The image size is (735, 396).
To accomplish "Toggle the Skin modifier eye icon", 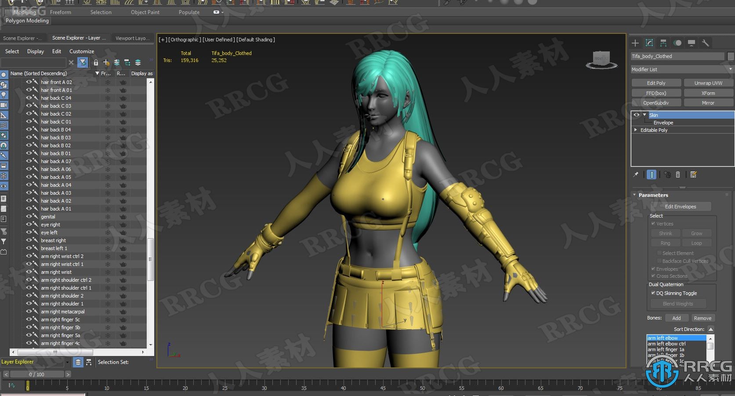I will coord(636,115).
